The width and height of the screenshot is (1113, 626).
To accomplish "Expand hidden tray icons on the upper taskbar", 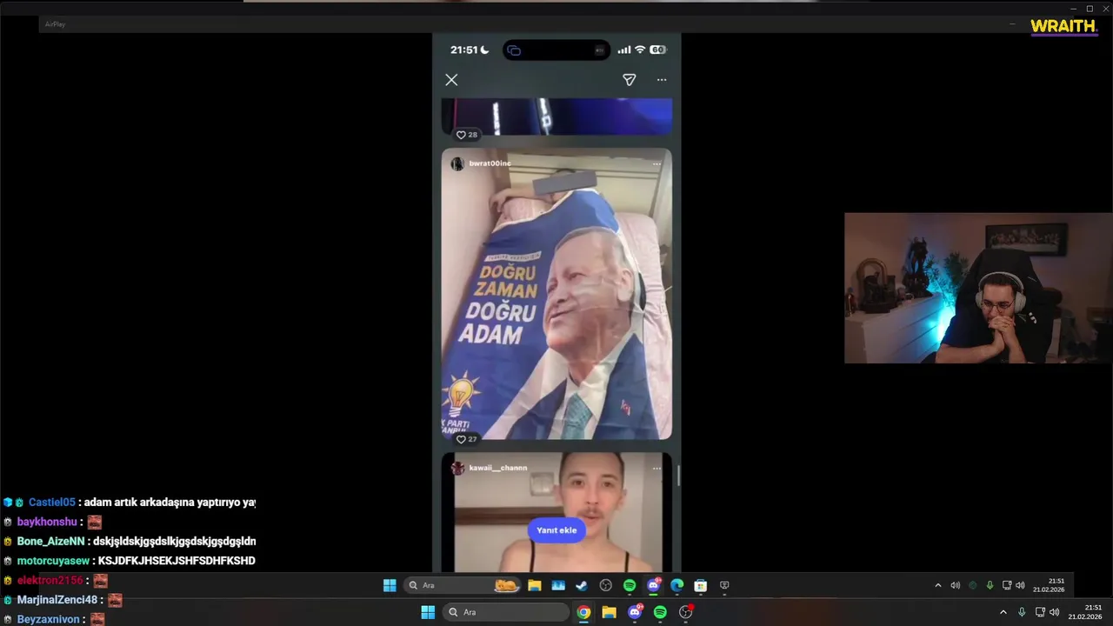I will click(x=937, y=585).
